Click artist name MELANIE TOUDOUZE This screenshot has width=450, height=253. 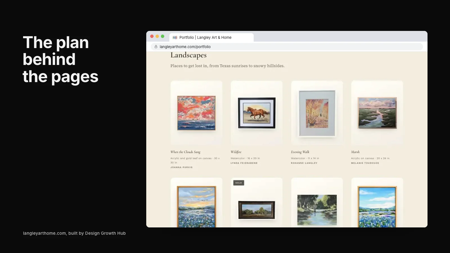(x=365, y=163)
